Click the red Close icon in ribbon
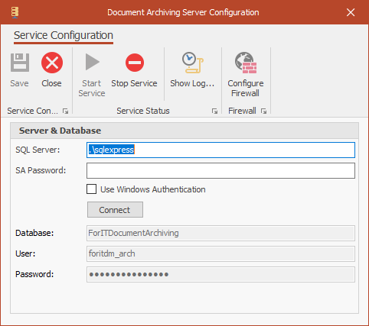This screenshot has height=326, width=369. [x=52, y=63]
